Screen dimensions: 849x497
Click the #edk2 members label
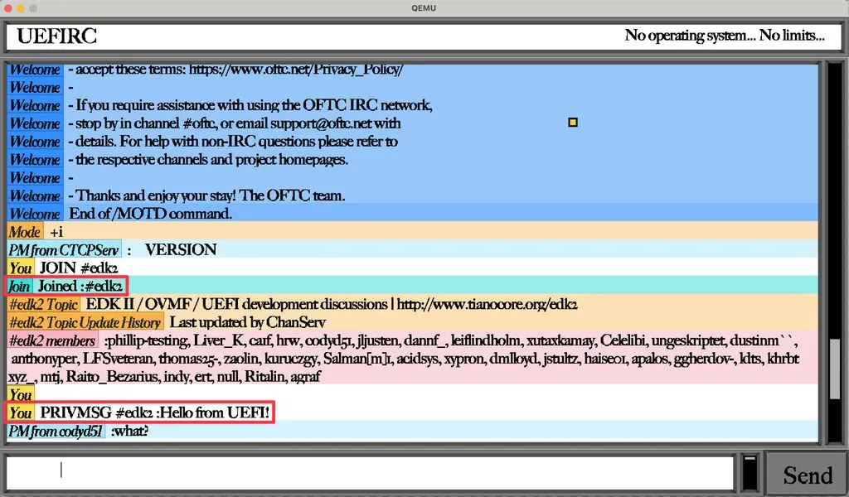(52, 340)
